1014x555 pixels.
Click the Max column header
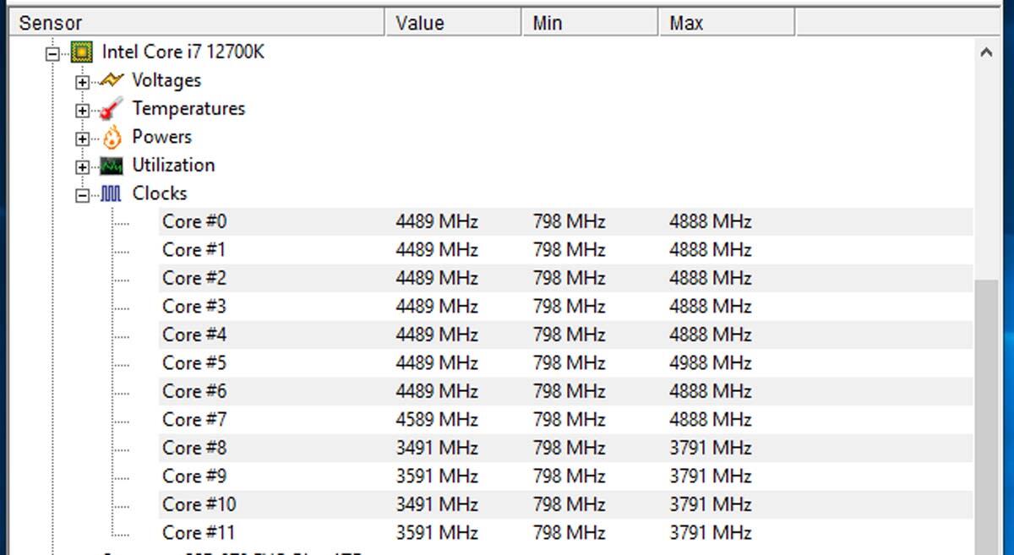(727, 23)
